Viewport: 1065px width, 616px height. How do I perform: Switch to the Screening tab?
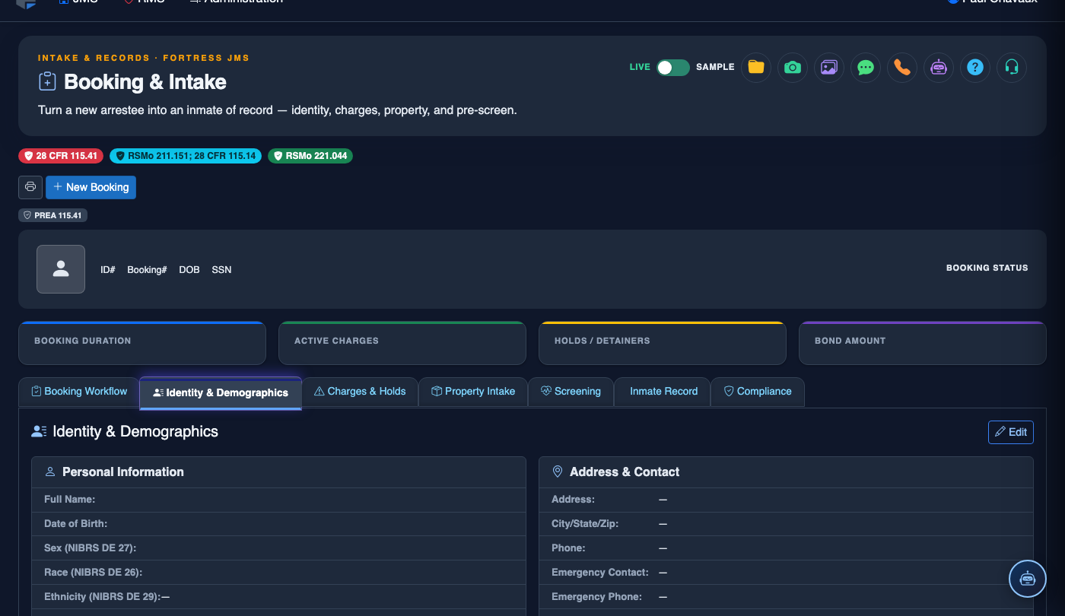tap(571, 392)
